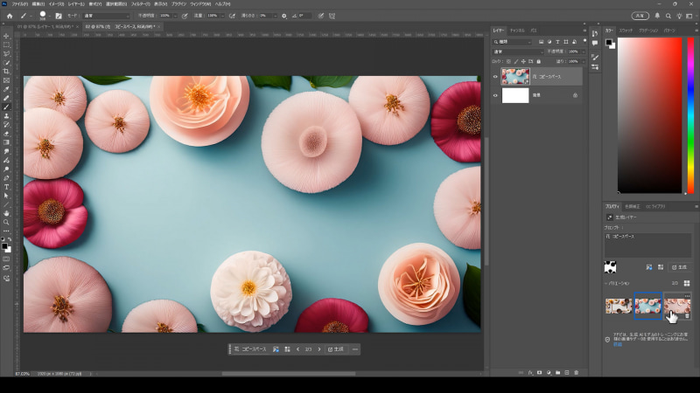Click the 生成 button in Properties panel
The width and height of the screenshot is (700, 393).
[x=680, y=267]
